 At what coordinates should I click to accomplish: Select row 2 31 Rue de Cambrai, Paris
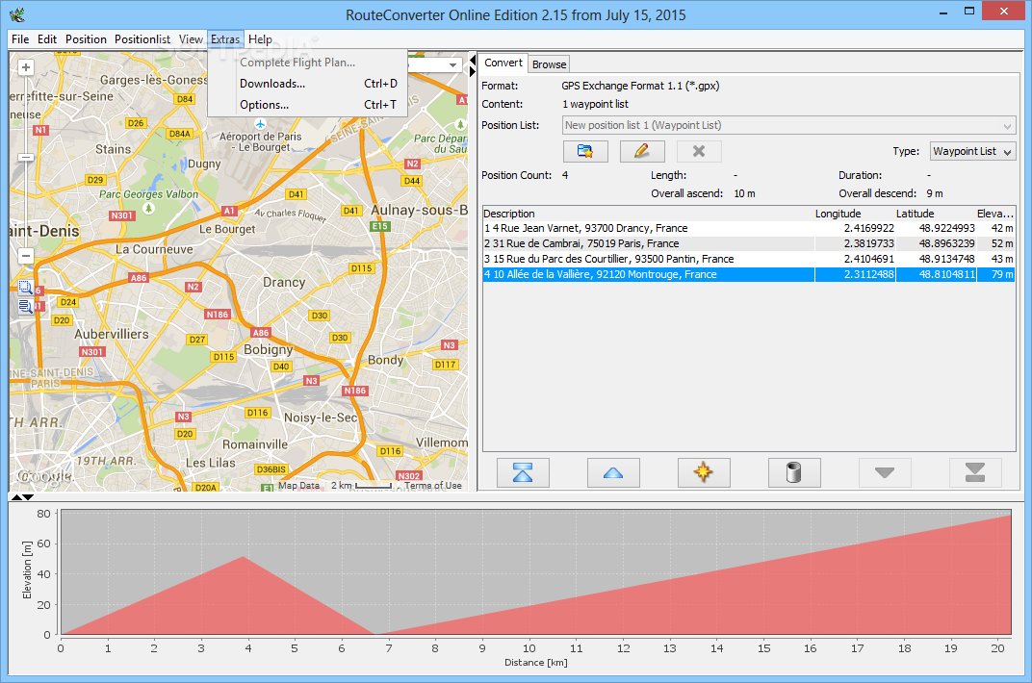pos(748,243)
